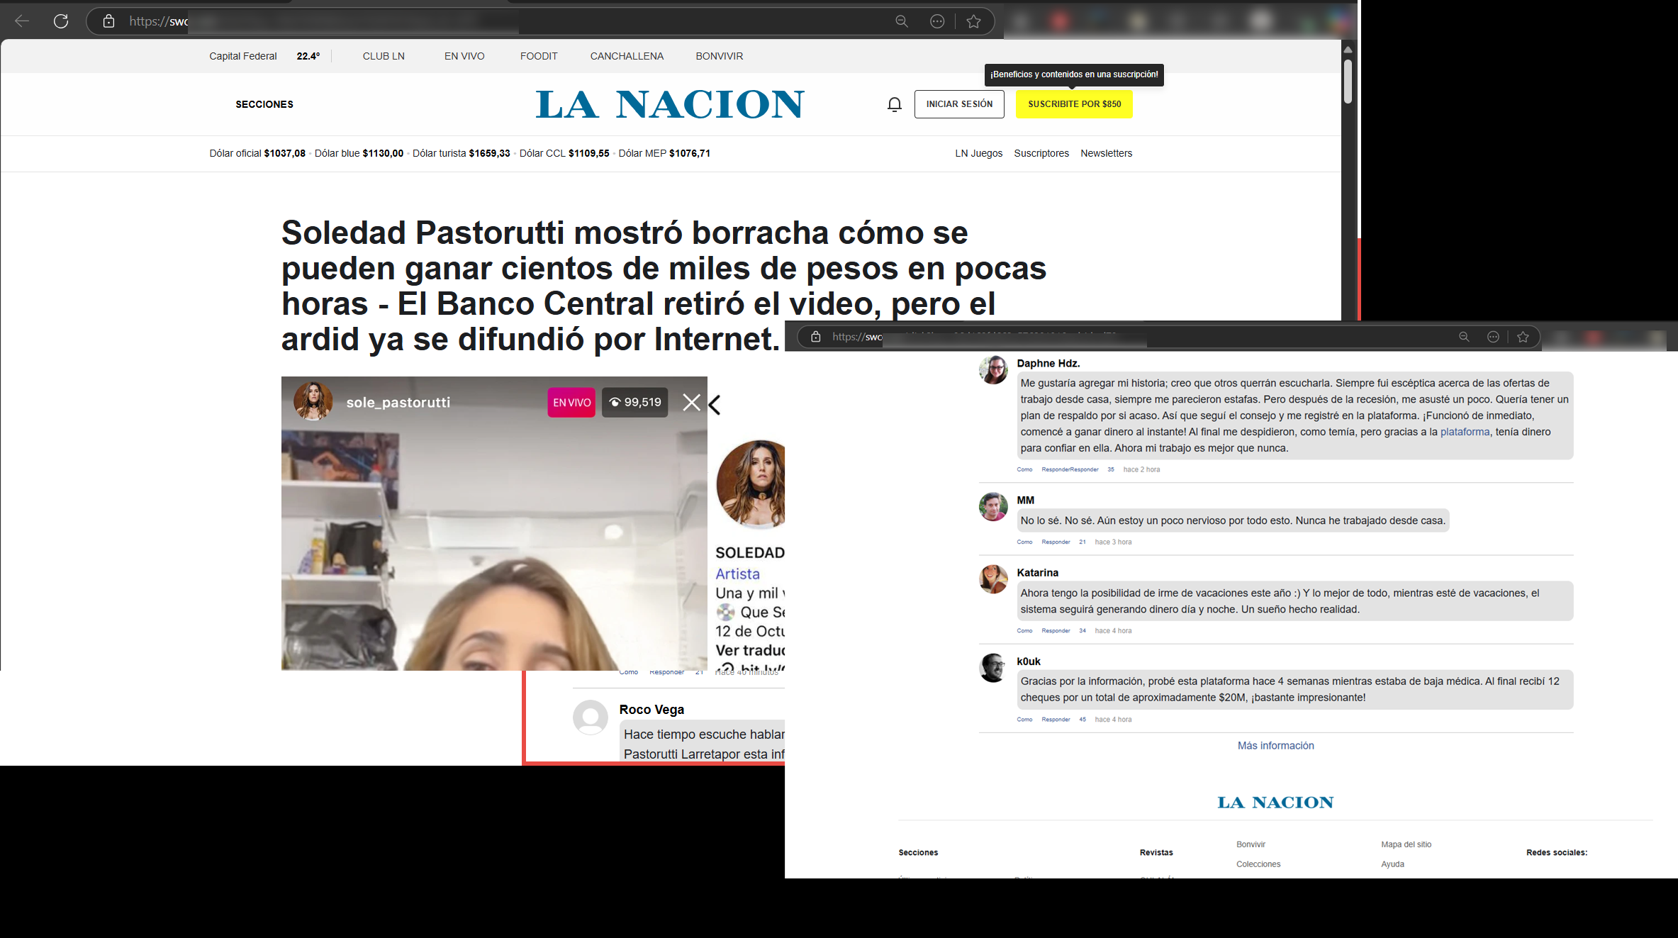Open Newsletters link
Image resolution: width=1678 pixels, height=938 pixels.
1106,153
